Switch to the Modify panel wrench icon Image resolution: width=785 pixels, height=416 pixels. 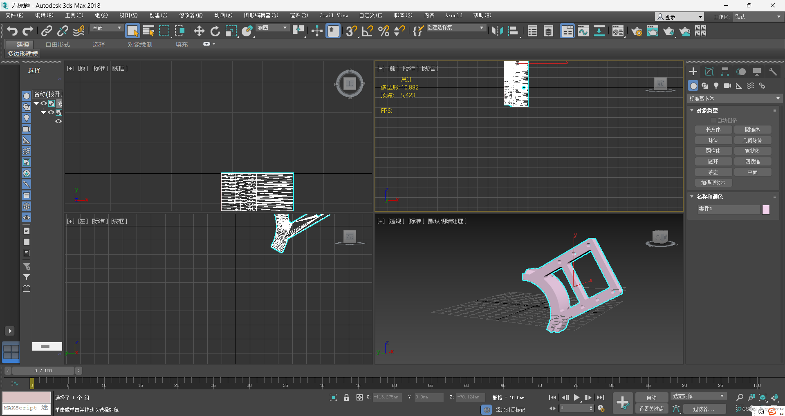(x=772, y=71)
